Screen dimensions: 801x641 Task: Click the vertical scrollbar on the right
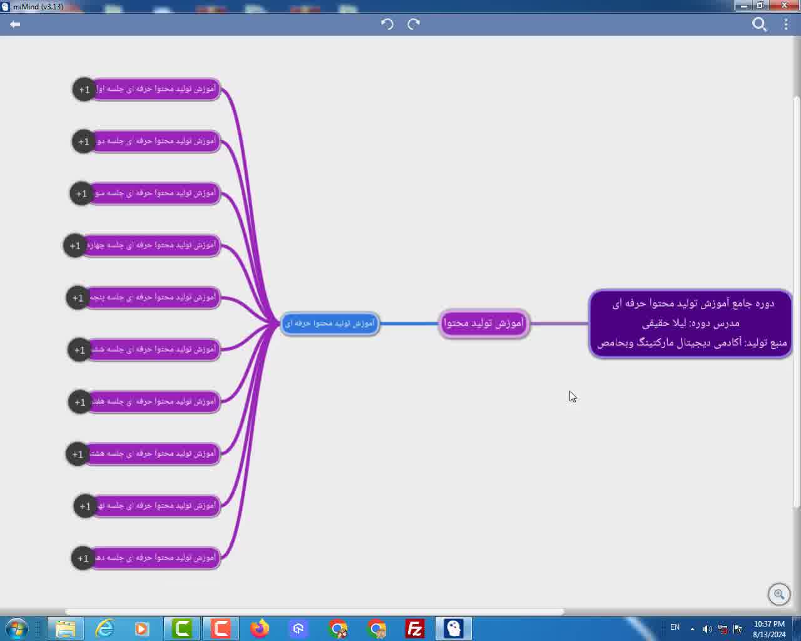796,300
